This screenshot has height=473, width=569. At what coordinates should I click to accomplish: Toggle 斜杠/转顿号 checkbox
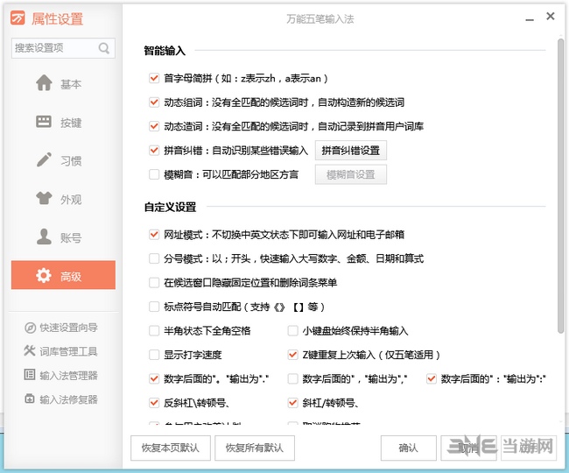click(292, 403)
